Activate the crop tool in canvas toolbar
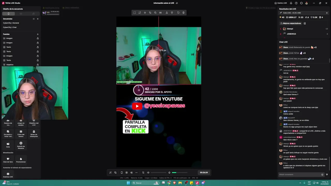Screen dimensions: 331x186 coord(150,13)
